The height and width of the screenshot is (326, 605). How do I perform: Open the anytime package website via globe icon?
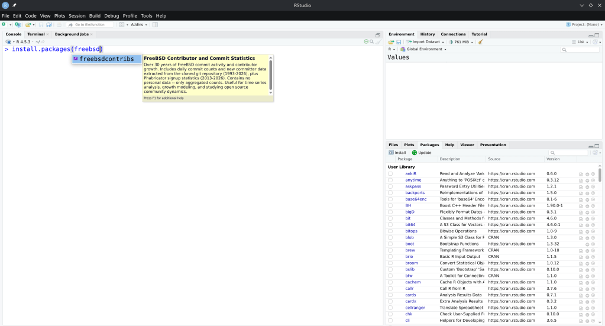point(587,180)
